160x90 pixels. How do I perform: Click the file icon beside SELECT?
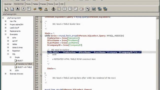[15, 60]
